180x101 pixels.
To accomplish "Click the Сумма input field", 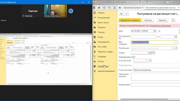I will tap(142, 53).
